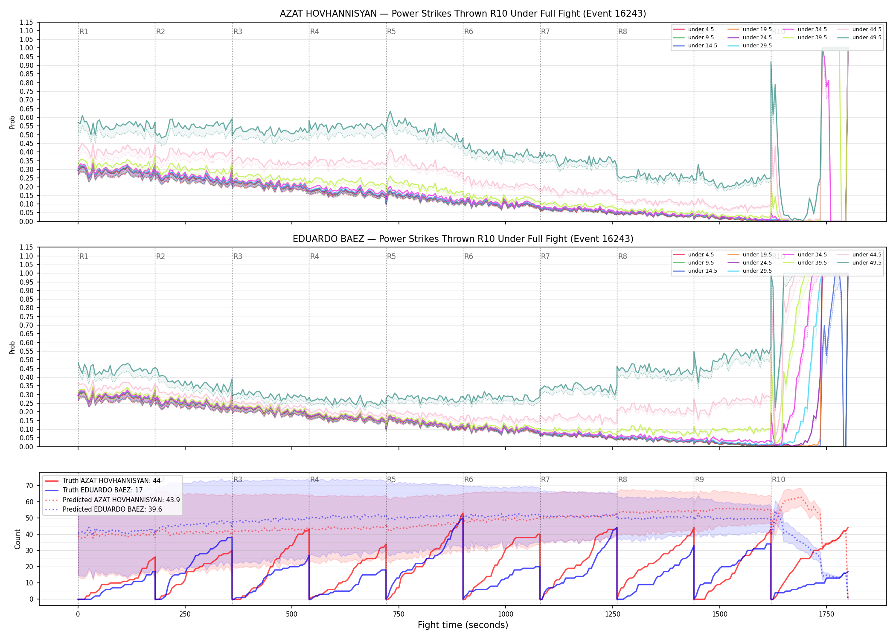This screenshot has height=640, width=896.
Task: Click the 'Fight time (seconds)' axis label
Action: point(463,625)
